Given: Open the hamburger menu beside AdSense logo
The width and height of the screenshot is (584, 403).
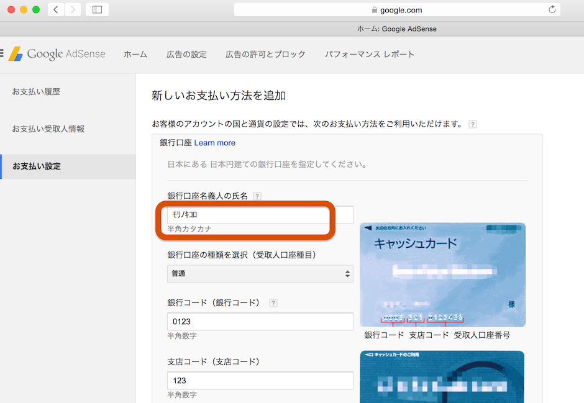Looking at the screenshot, I should 2,53.
